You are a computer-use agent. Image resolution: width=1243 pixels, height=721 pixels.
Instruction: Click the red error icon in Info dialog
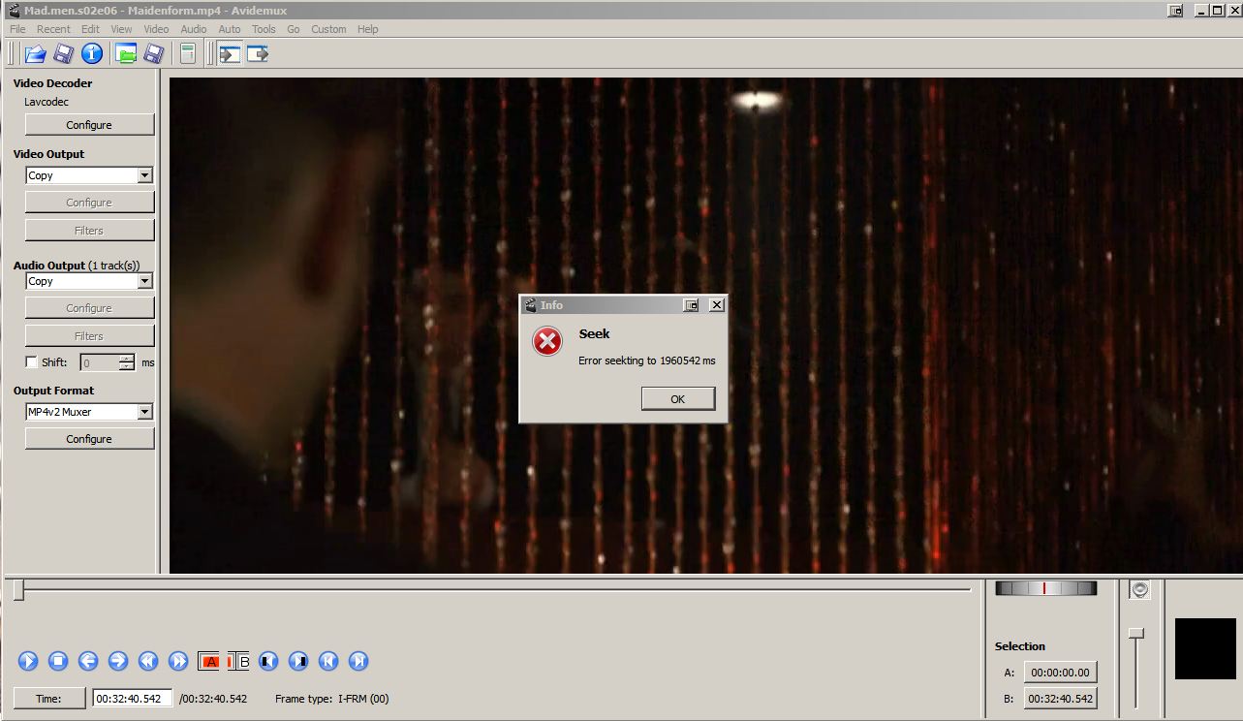click(x=547, y=341)
